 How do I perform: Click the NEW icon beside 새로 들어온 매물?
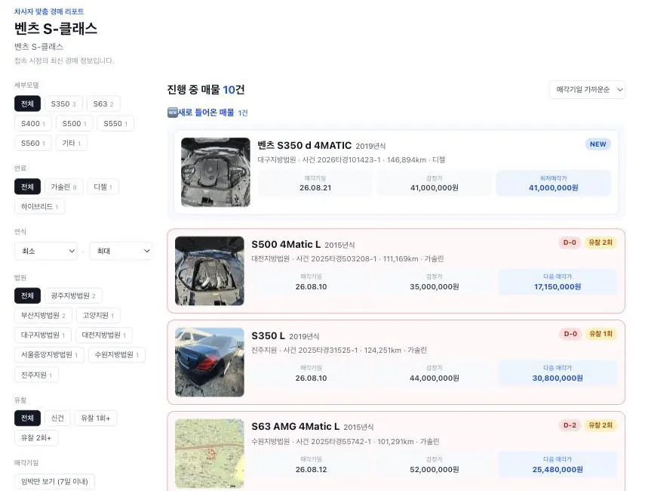tap(172, 113)
